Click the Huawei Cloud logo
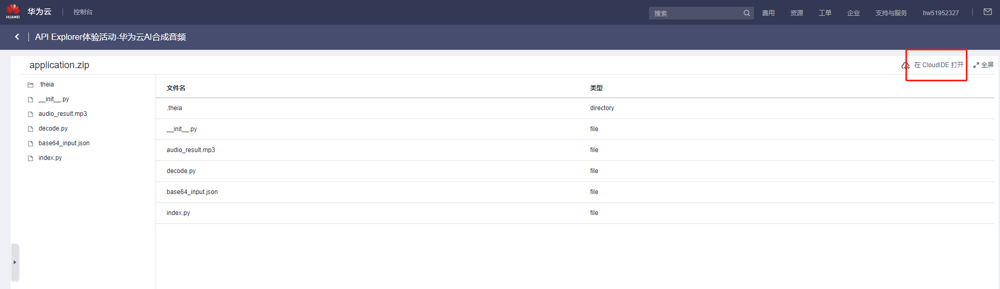 pos(13,11)
